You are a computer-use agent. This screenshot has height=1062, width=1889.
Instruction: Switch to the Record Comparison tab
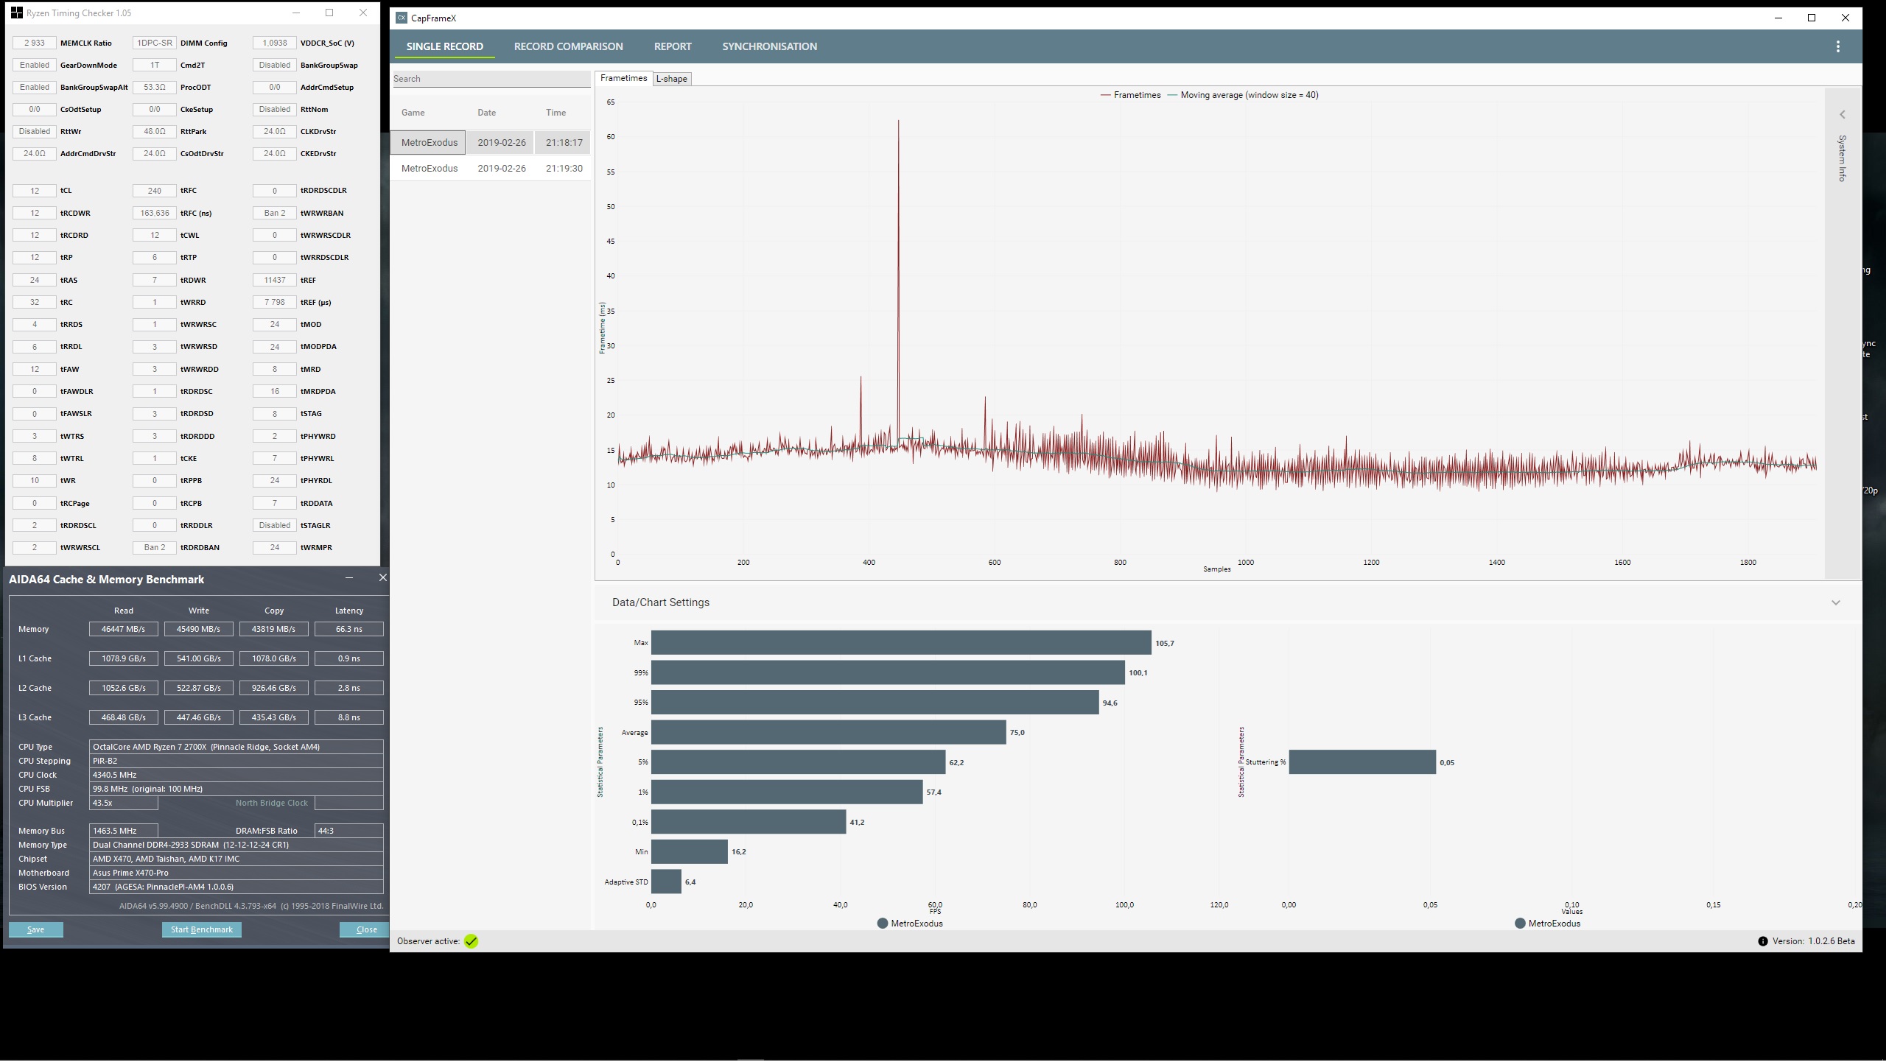569,46
